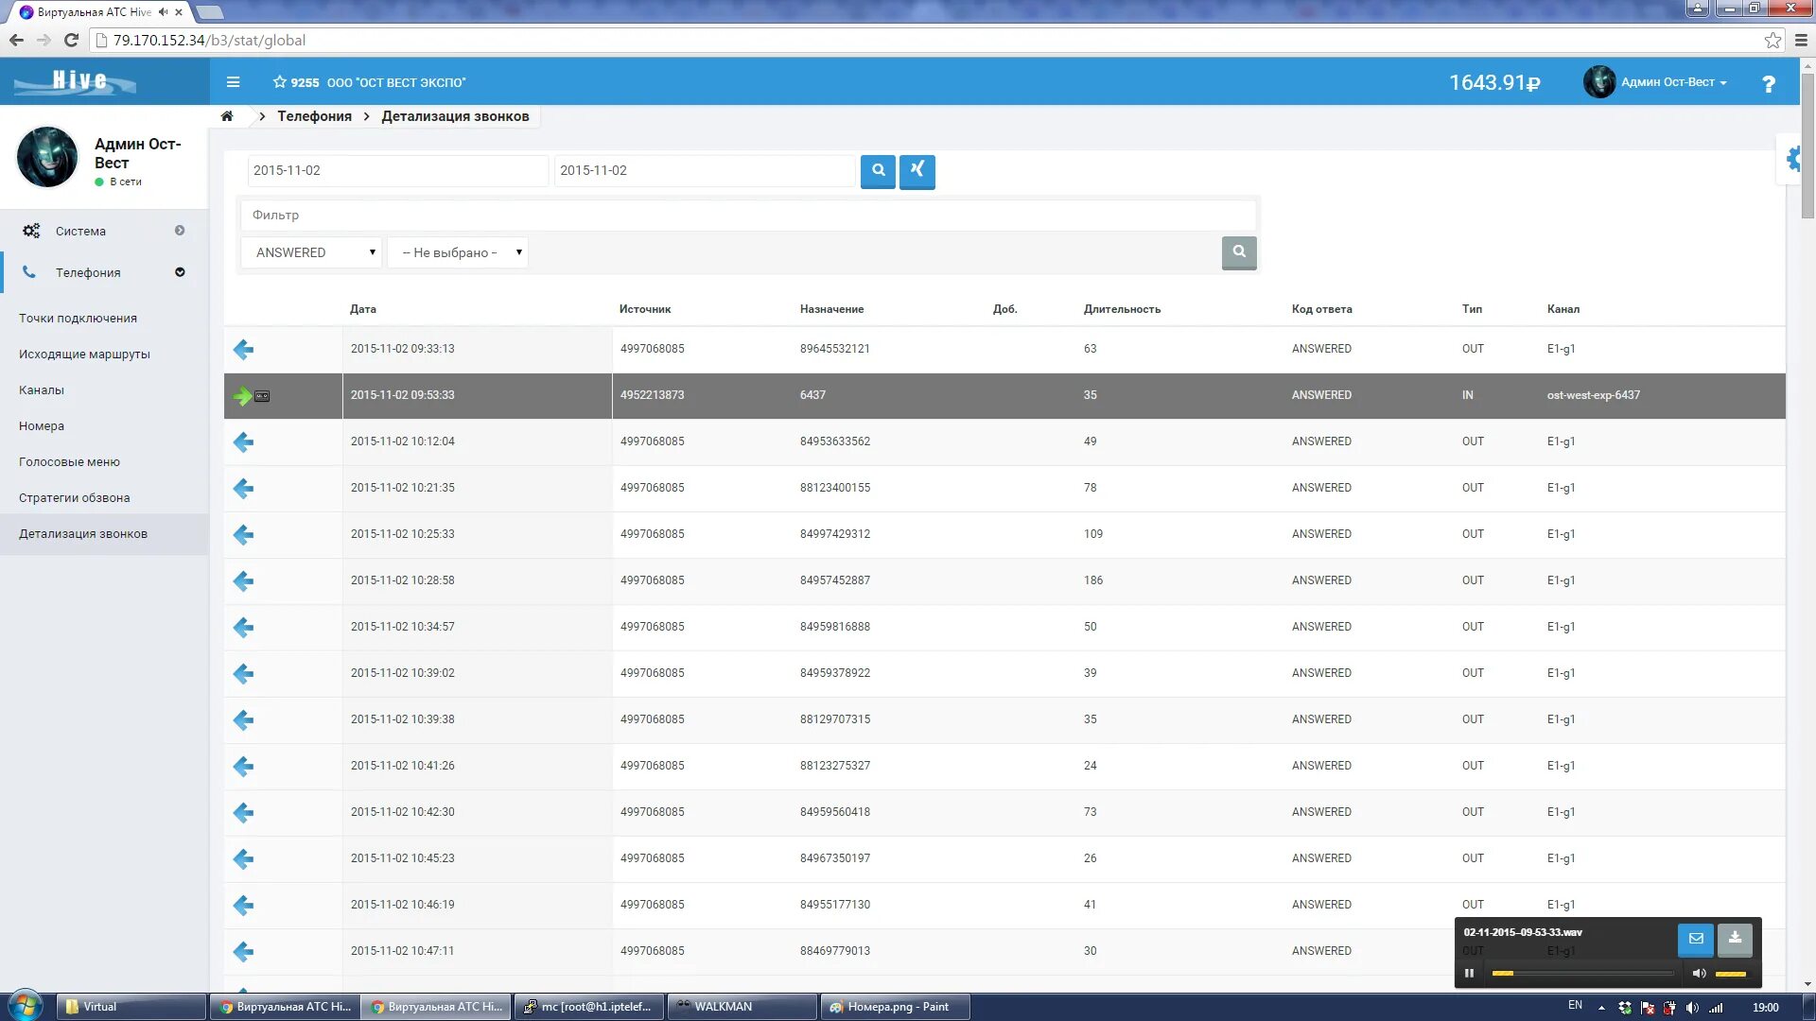1816x1021 pixels.
Task: Open the 'Не выбрано' dropdown
Action: (x=458, y=252)
